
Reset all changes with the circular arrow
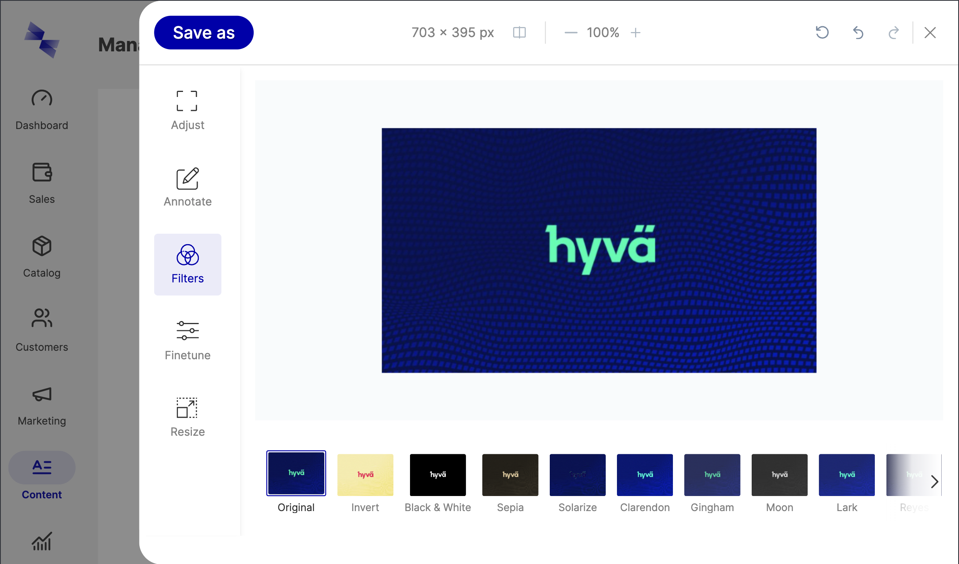[x=822, y=32]
